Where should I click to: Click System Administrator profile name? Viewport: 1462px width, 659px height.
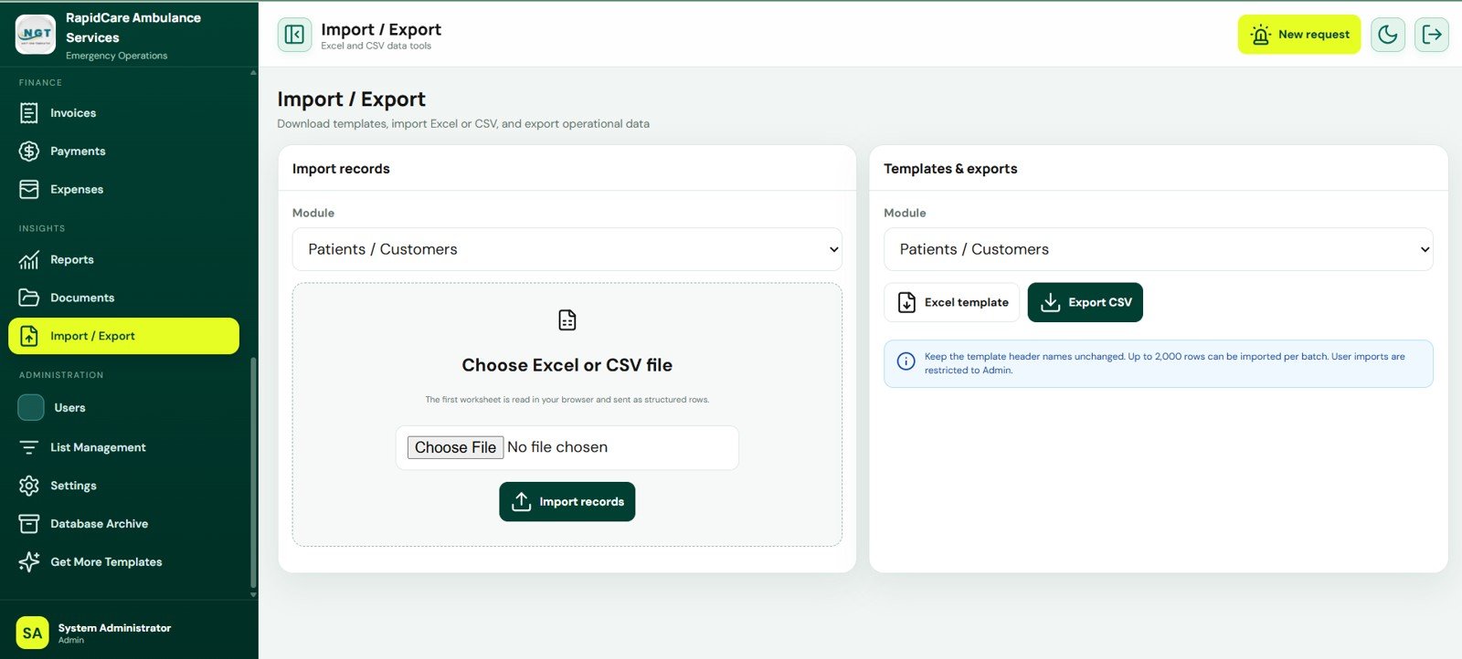click(x=114, y=628)
